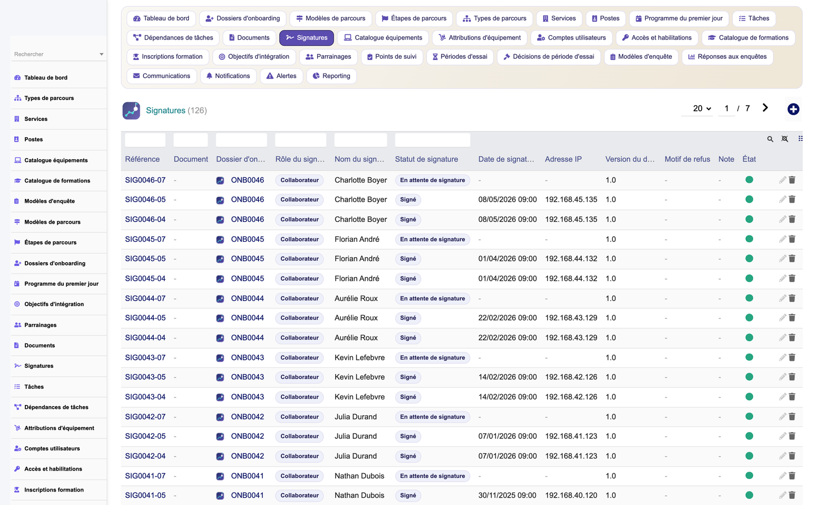
Task: Click 192.168.41.123 in SIG0042-05 row
Action: click(571, 436)
